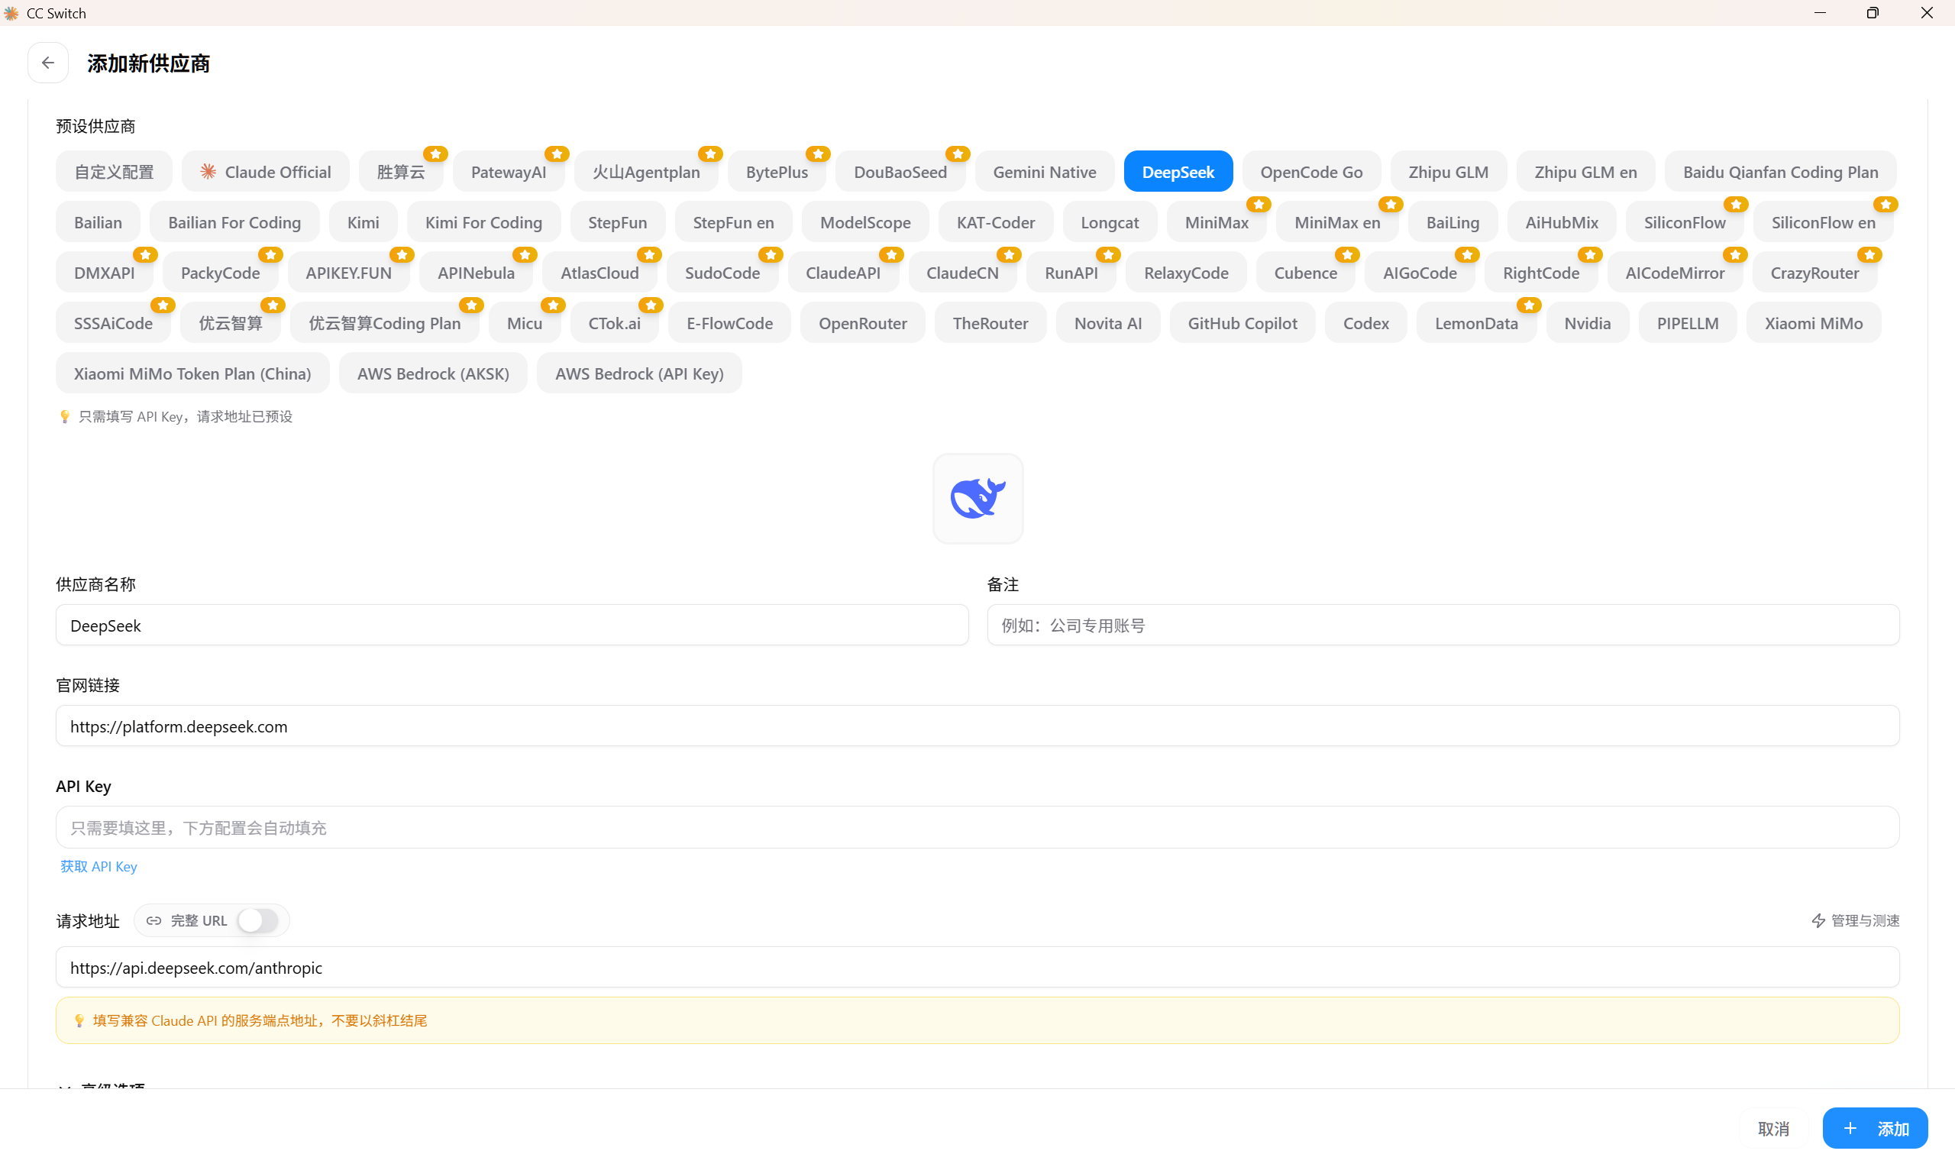Select the Kimi For Coding preset
This screenshot has height=1167, width=1955.
point(483,221)
